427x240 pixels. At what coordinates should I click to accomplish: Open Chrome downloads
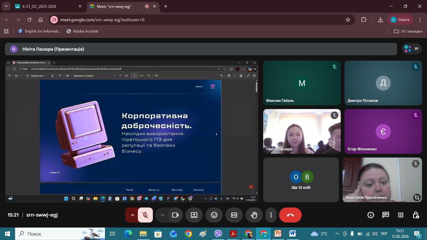pyautogui.click(x=380, y=20)
